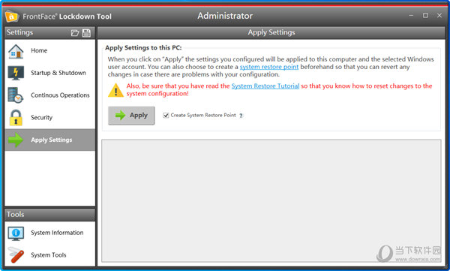Click the Startup & Shutdown monitor icon
This screenshot has width=450, height=271.
click(x=16, y=73)
